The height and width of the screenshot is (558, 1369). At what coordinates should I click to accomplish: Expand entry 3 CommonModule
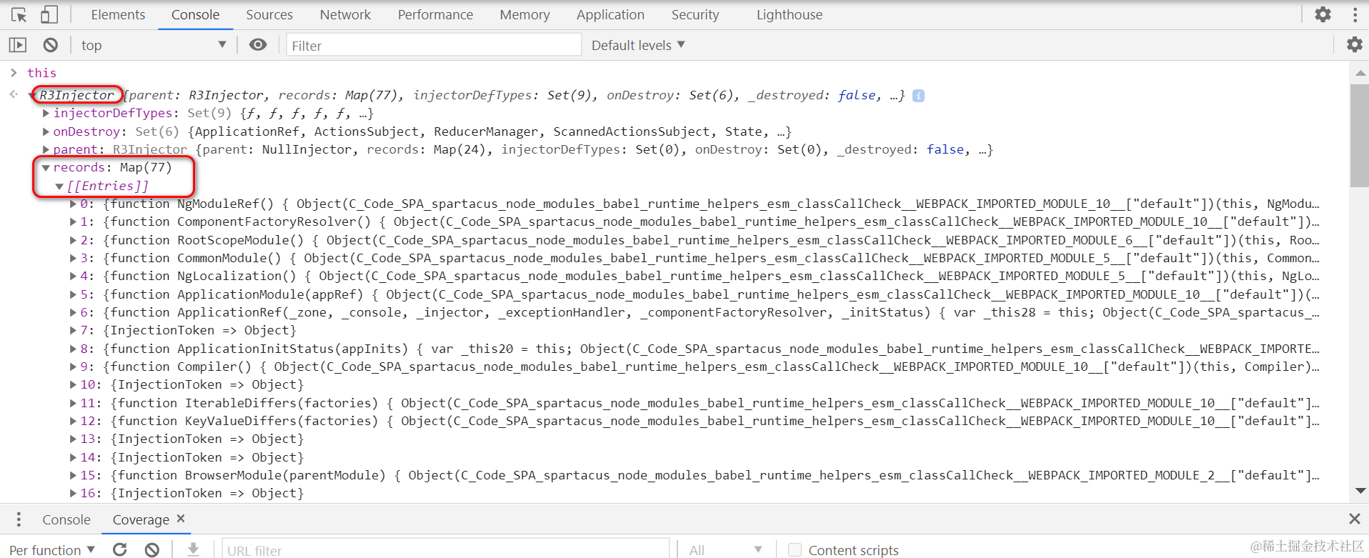[x=73, y=258]
